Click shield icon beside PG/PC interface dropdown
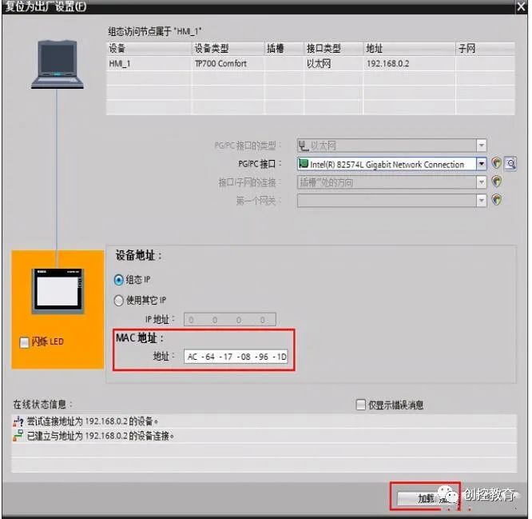The height and width of the screenshot is (519, 532). pos(496,164)
